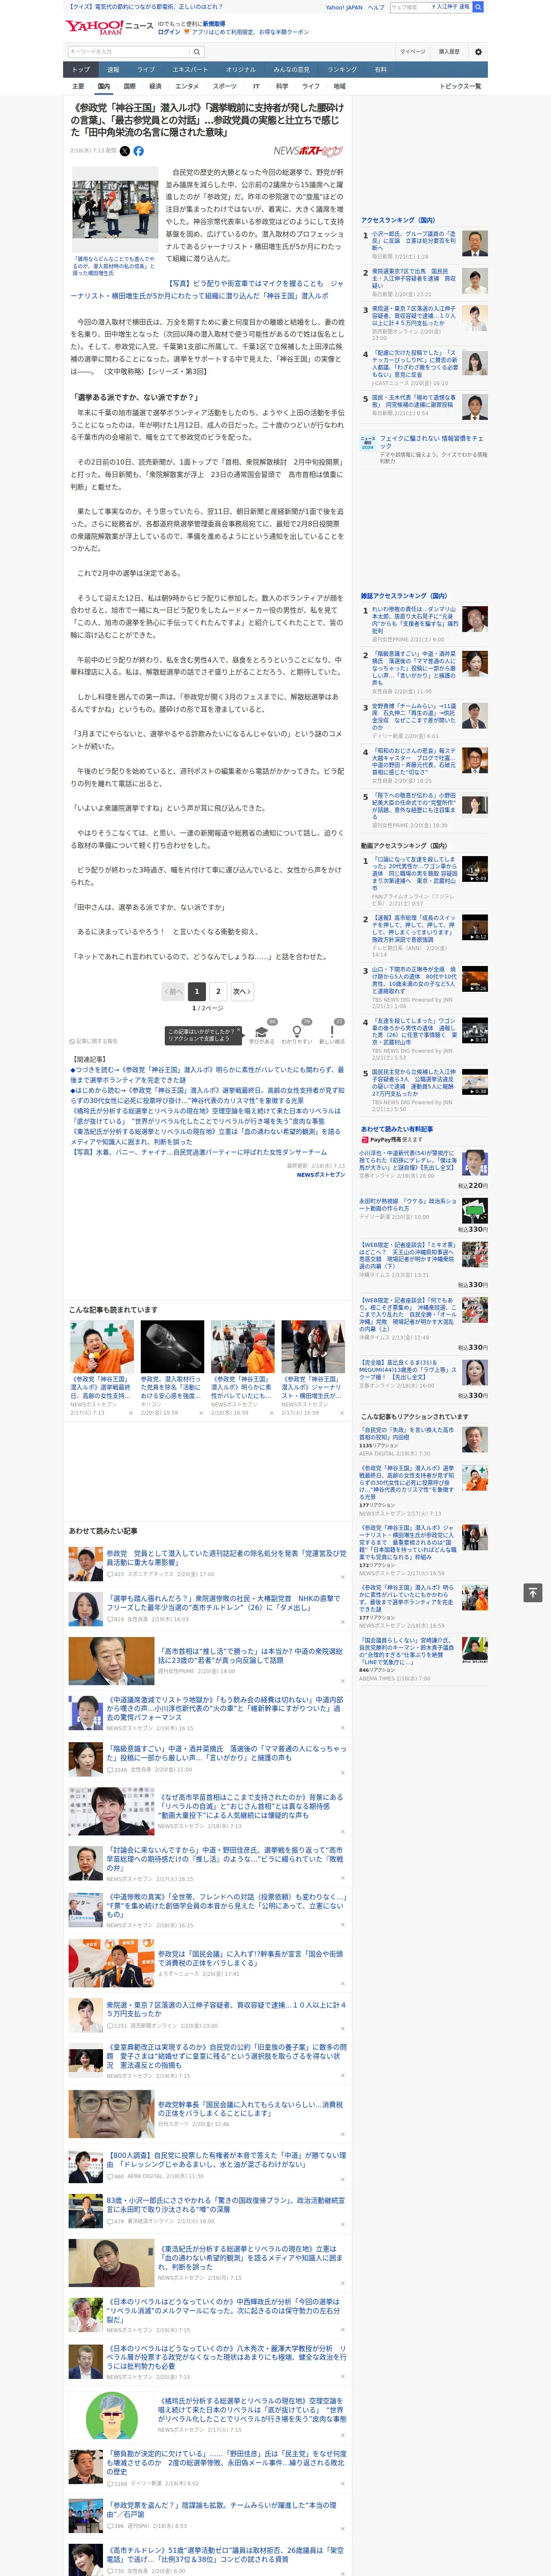Click the ログイン link
Image resolution: width=551 pixels, height=2576 pixels.
click(169, 32)
